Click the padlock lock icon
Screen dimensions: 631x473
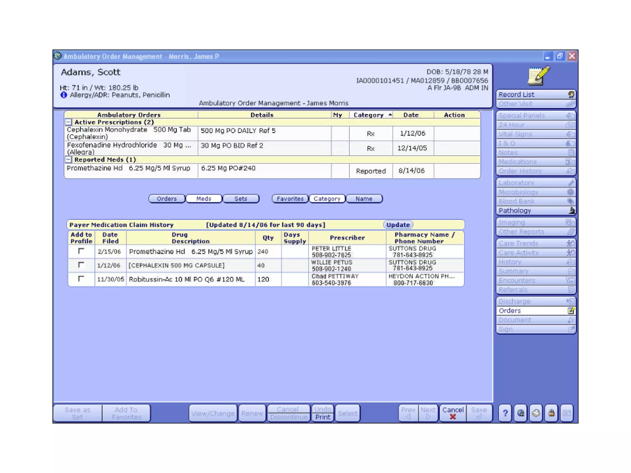click(x=552, y=413)
